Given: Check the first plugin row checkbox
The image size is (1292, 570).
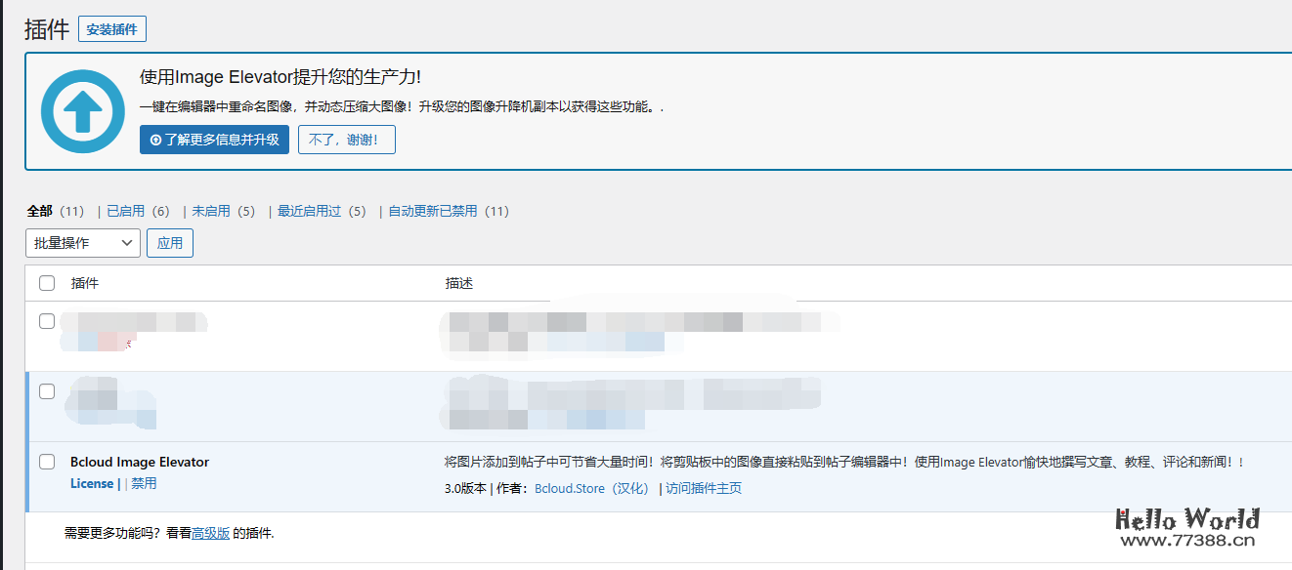Looking at the screenshot, I should click(46, 320).
